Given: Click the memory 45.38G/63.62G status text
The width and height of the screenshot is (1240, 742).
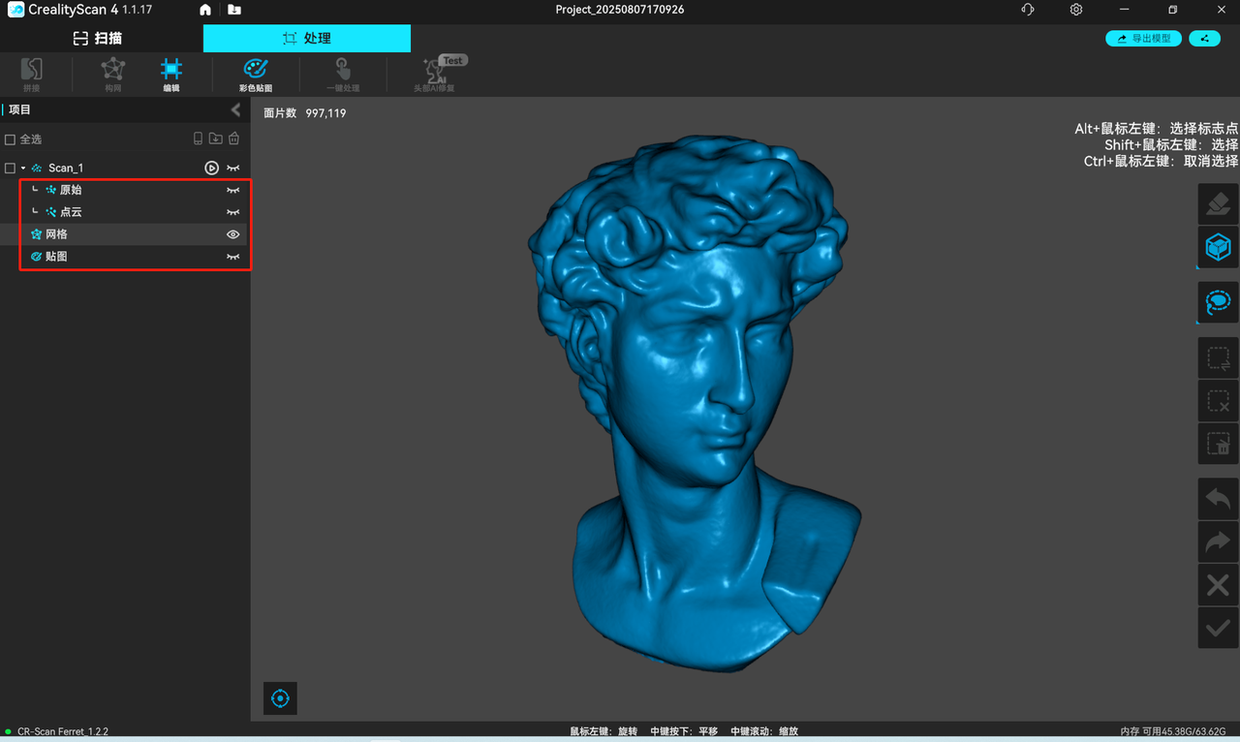Looking at the screenshot, I should point(1173,731).
